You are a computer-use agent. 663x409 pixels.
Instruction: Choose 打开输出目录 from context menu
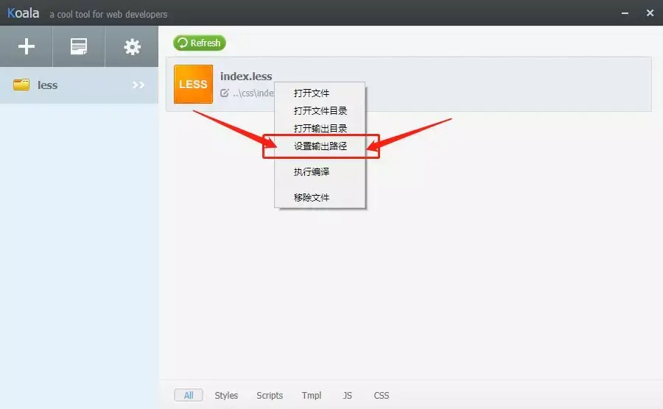[320, 128]
